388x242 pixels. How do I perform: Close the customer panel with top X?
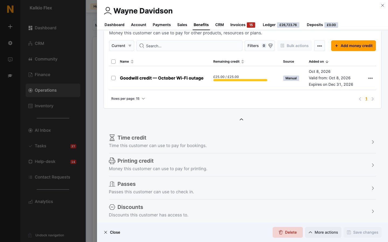(383, 5)
